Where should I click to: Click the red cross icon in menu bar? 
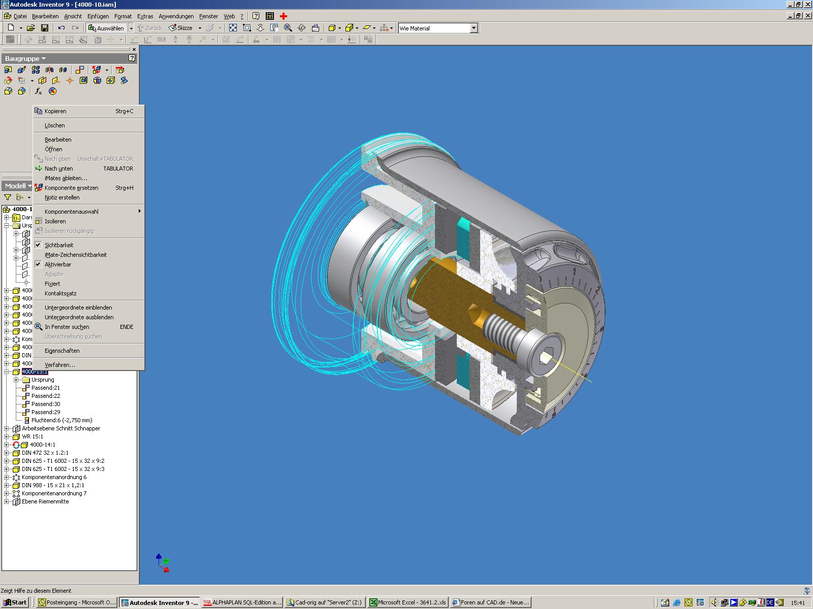[x=284, y=16]
